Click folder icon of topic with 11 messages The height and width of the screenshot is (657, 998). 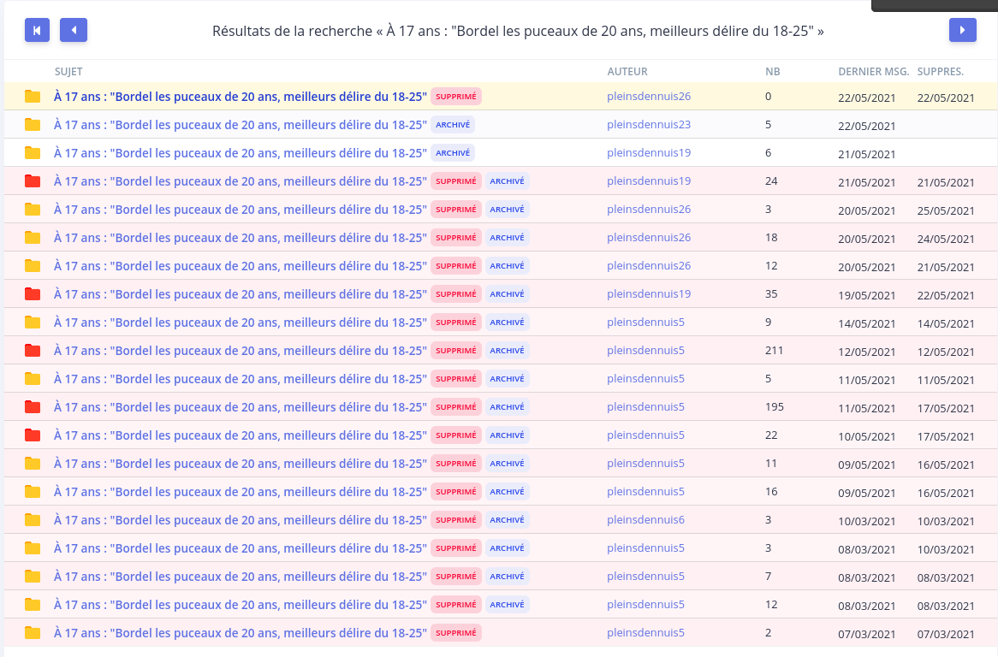coord(33,464)
